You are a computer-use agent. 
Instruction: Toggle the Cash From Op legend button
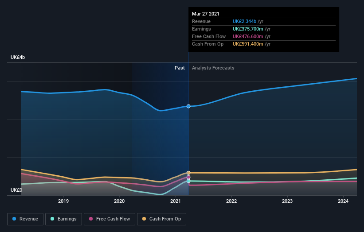pyautogui.click(x=161, y=219)
